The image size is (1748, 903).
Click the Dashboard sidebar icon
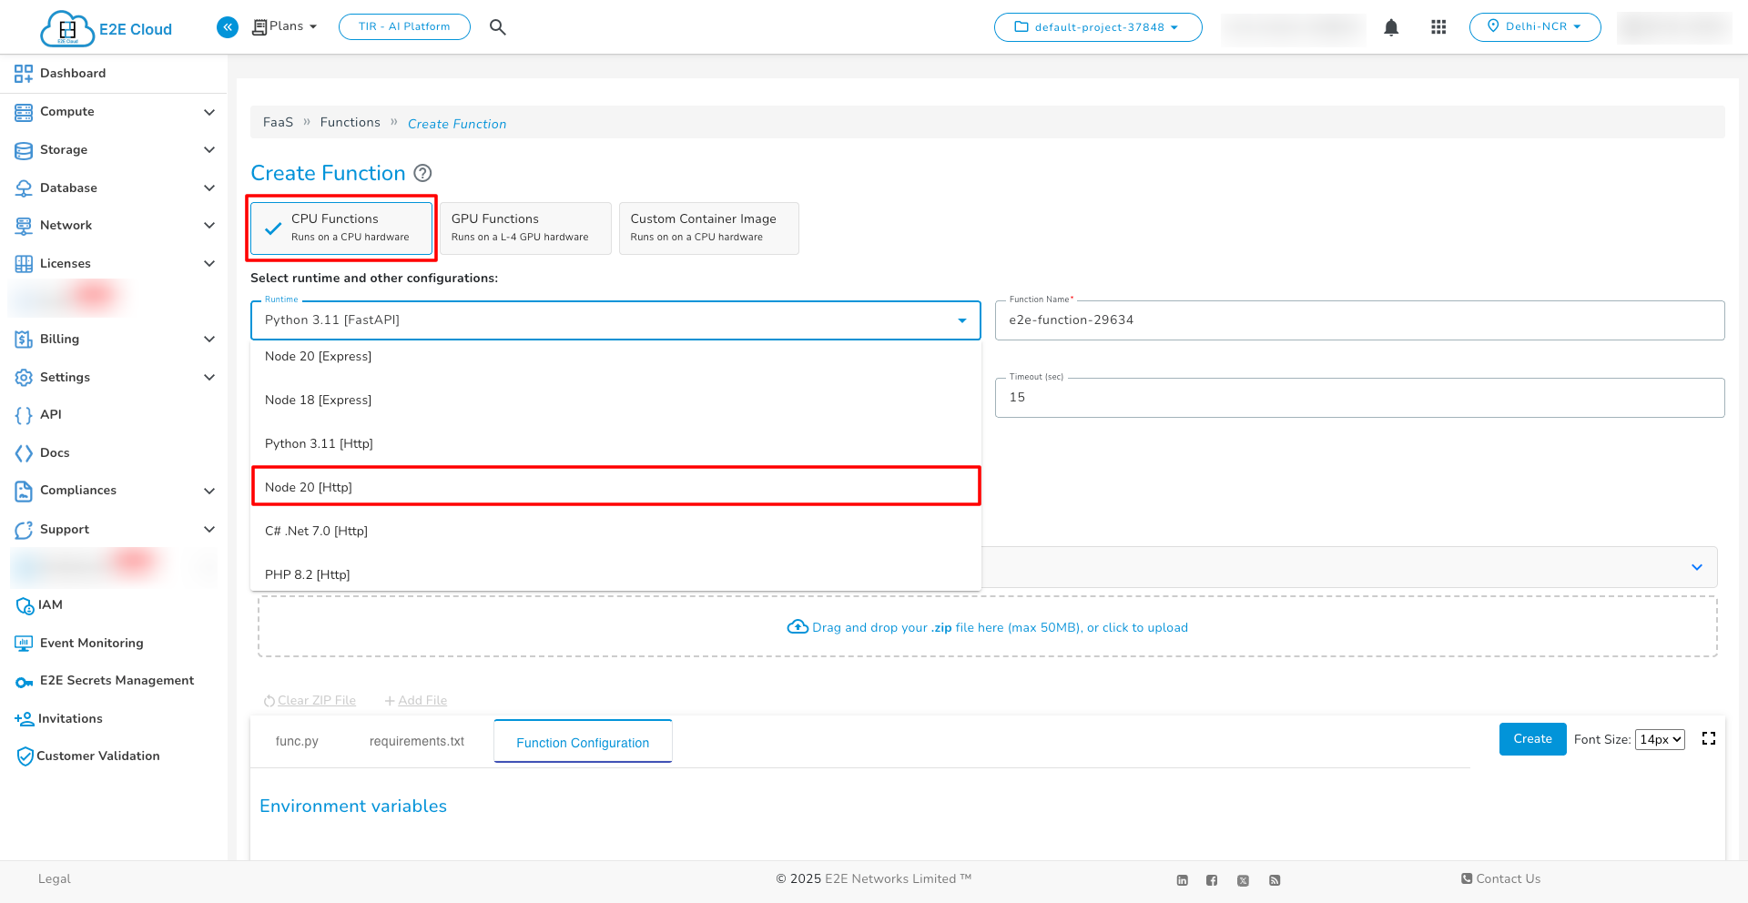pos(24,74)
